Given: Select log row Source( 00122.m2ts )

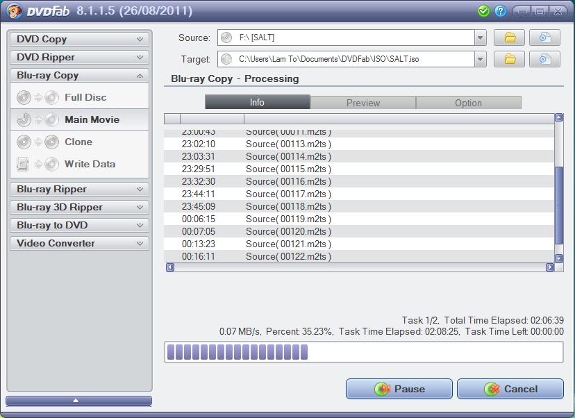Looking at the screenshot, I should point(359,256).
